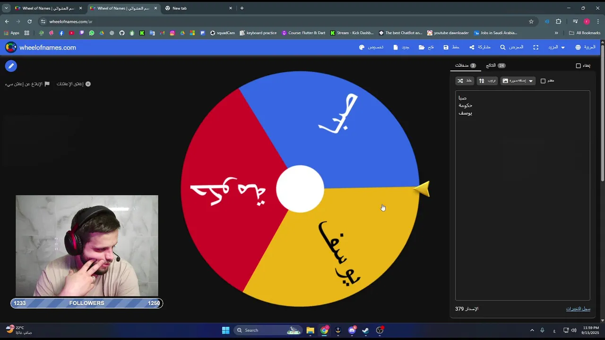Open the Chrome profile avatar
This screenshot has height=340, width=605.
pos(587,21)
